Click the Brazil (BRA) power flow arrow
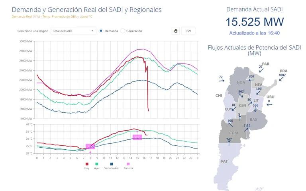 (x=281, y=79)
